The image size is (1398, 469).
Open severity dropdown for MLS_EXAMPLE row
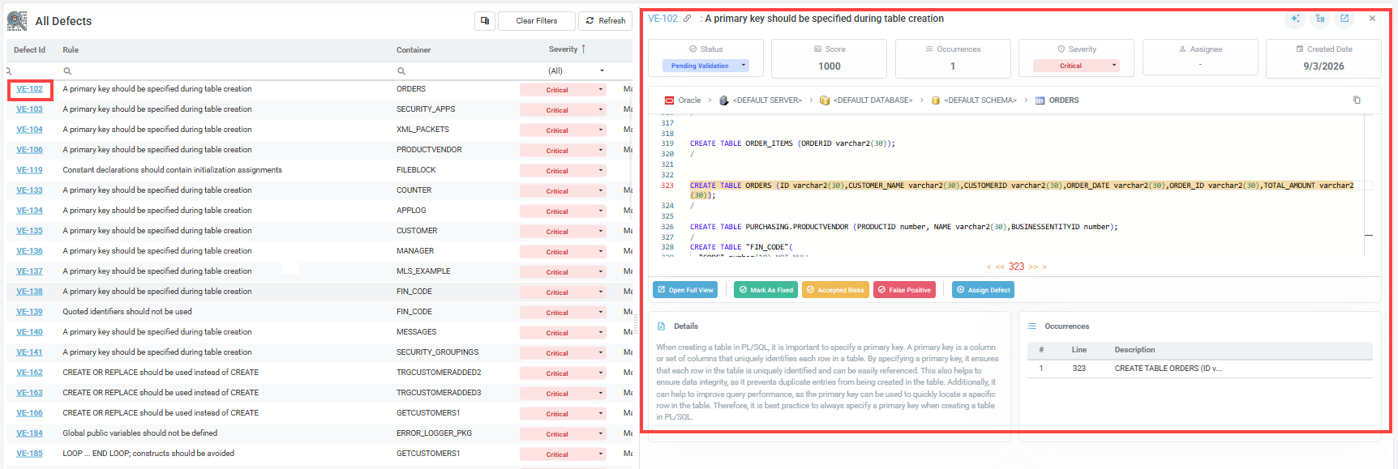601,271
